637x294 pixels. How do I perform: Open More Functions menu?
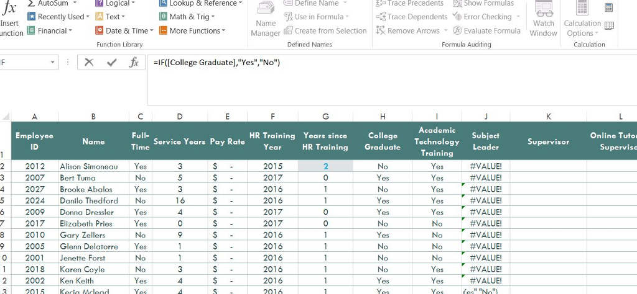click(192, 30)
